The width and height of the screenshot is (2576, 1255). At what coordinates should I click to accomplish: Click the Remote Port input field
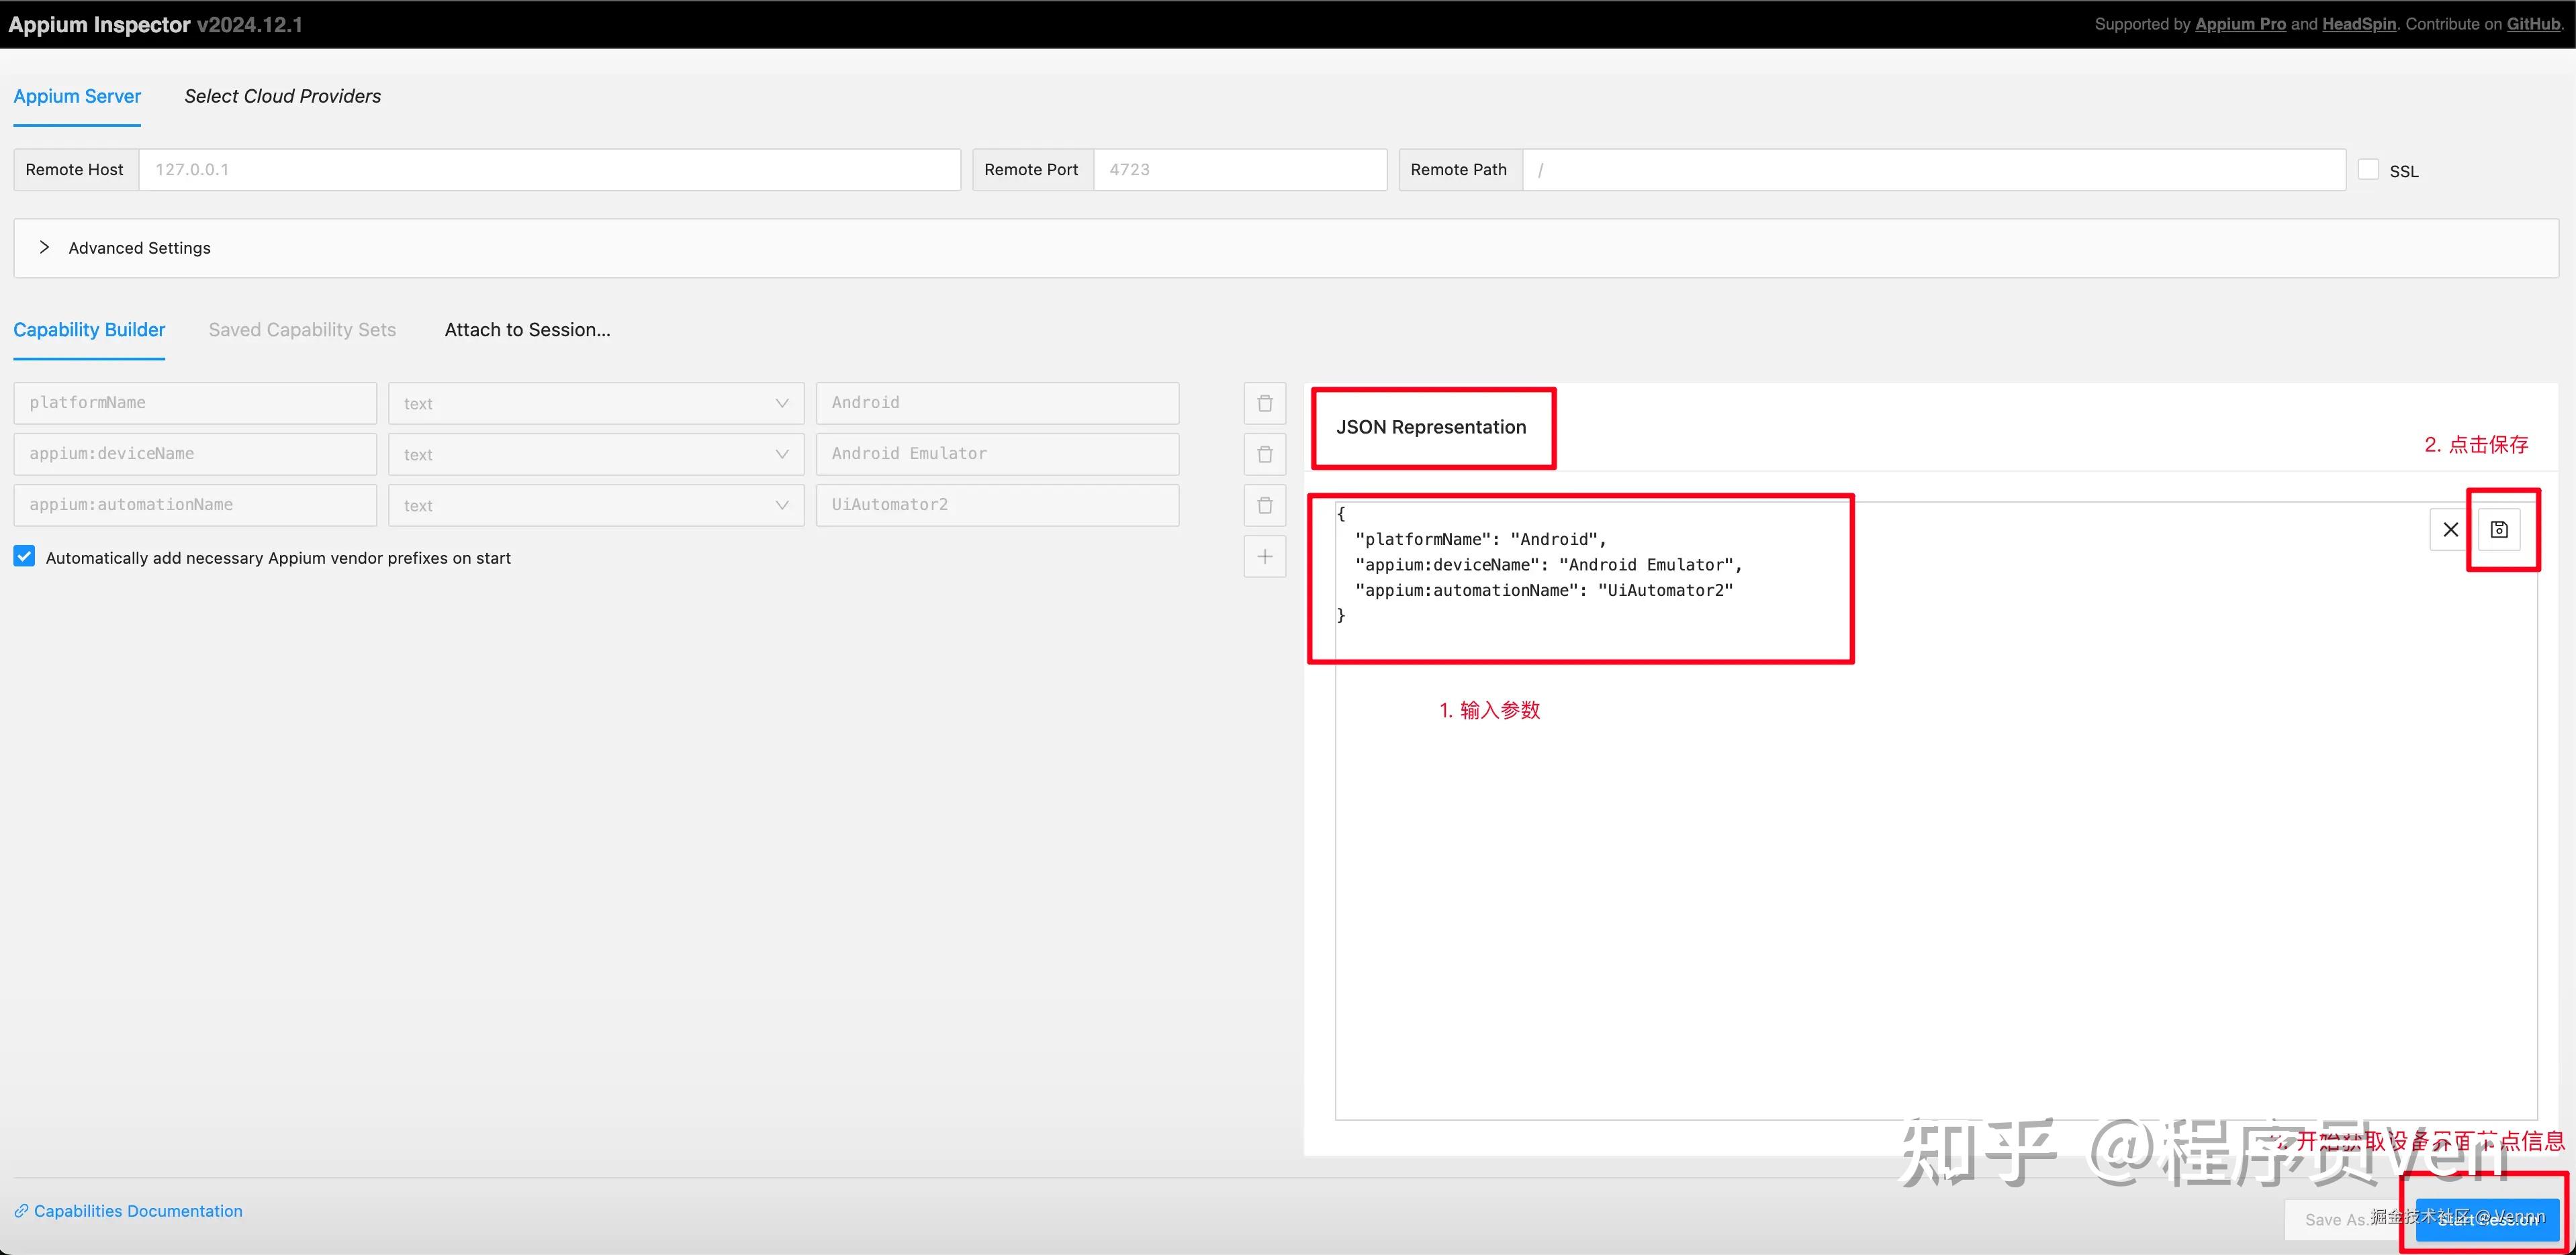(x=1239, y=170)
